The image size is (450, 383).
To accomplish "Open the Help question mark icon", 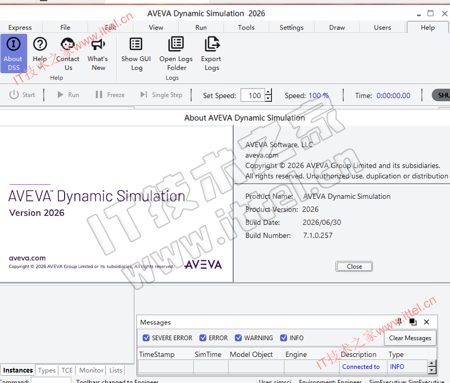I will tap(40, 44).
